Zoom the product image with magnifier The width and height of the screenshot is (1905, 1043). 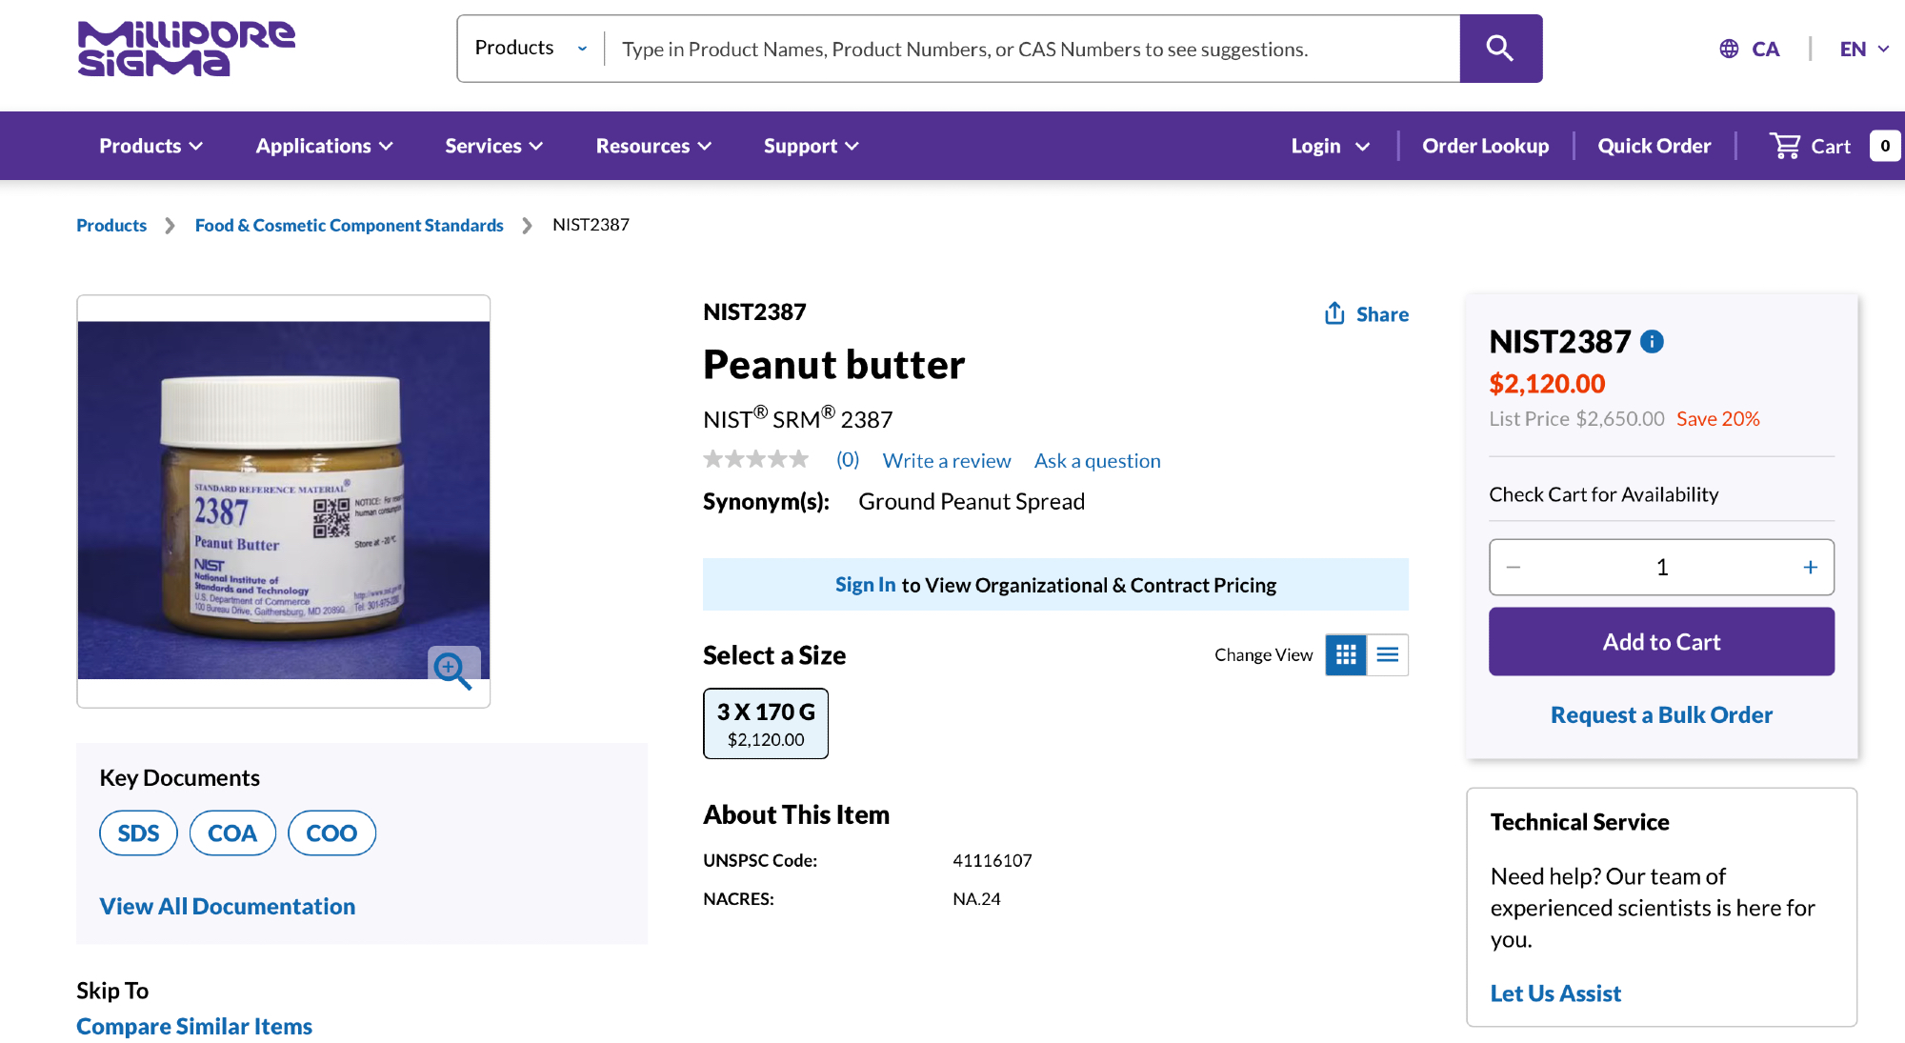coord(452,670)
